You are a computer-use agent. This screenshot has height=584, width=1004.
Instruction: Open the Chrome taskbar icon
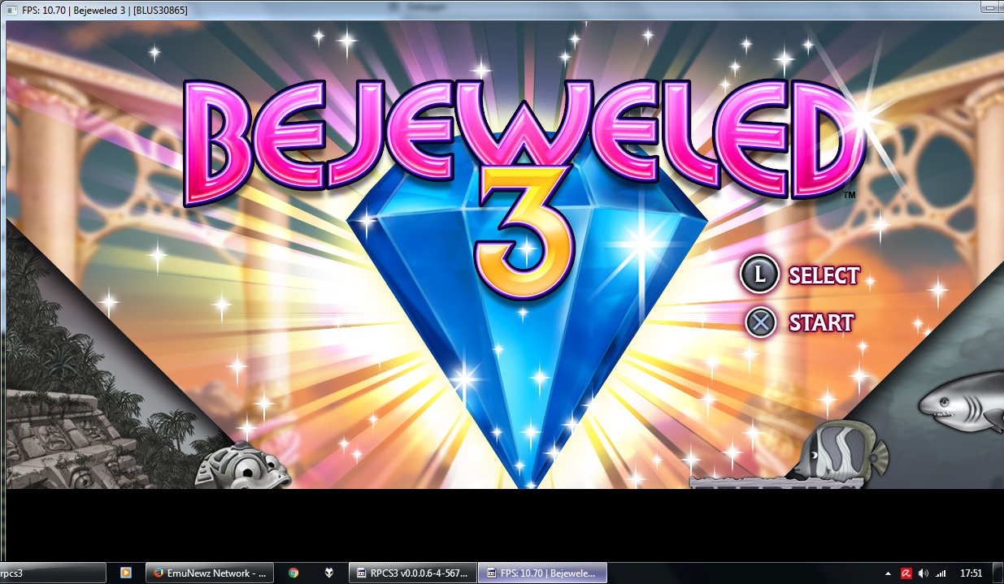pos(293,573)
